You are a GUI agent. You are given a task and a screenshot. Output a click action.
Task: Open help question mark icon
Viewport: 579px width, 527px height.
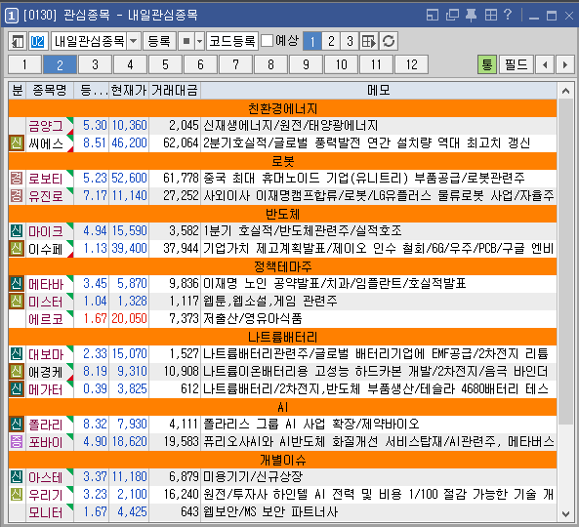click(508, 15)
